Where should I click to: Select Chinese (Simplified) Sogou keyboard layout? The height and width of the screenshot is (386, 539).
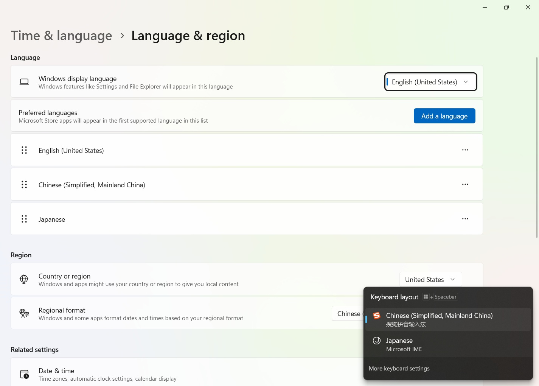click(448, 319)
